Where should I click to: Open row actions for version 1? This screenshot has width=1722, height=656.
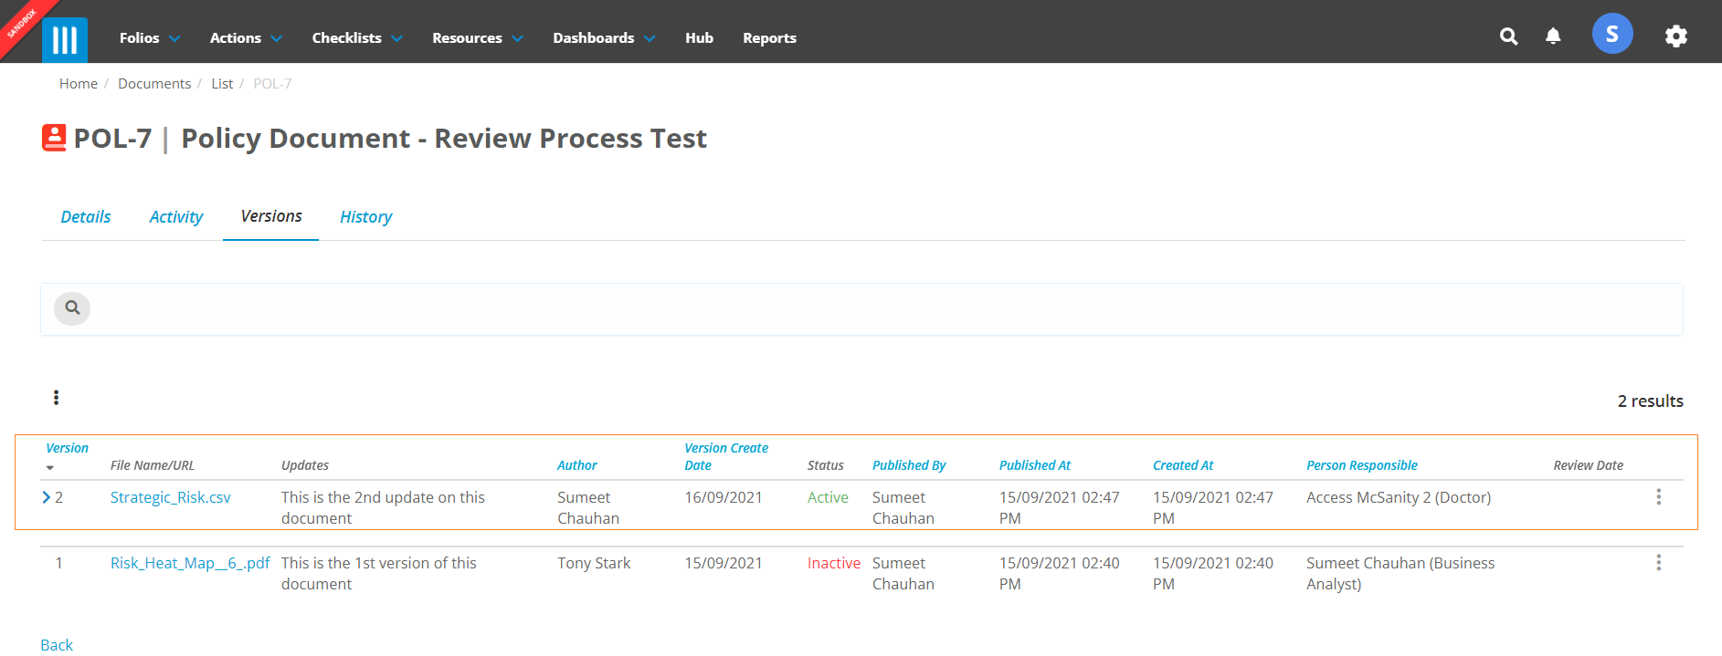pos(1658,563)
